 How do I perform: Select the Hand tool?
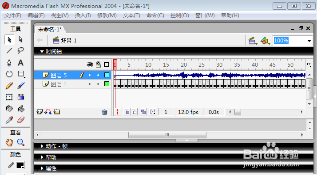coord(9,142)
